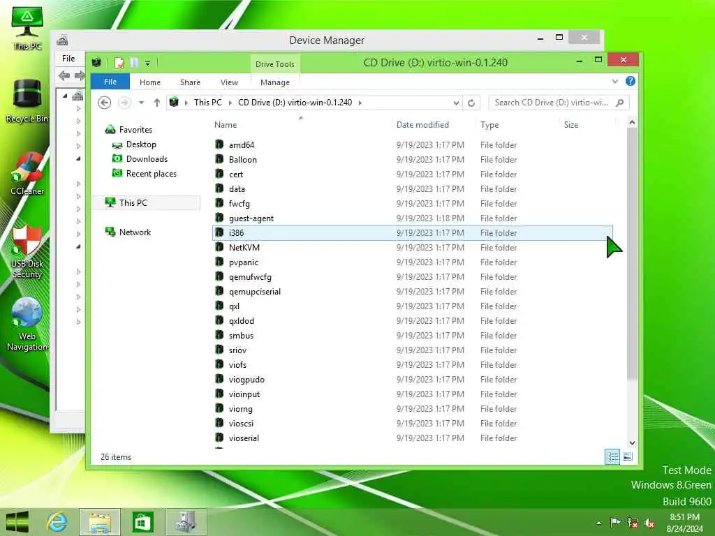Sort by Name column header
Screen dimensions: 715x536
point(226,124)
